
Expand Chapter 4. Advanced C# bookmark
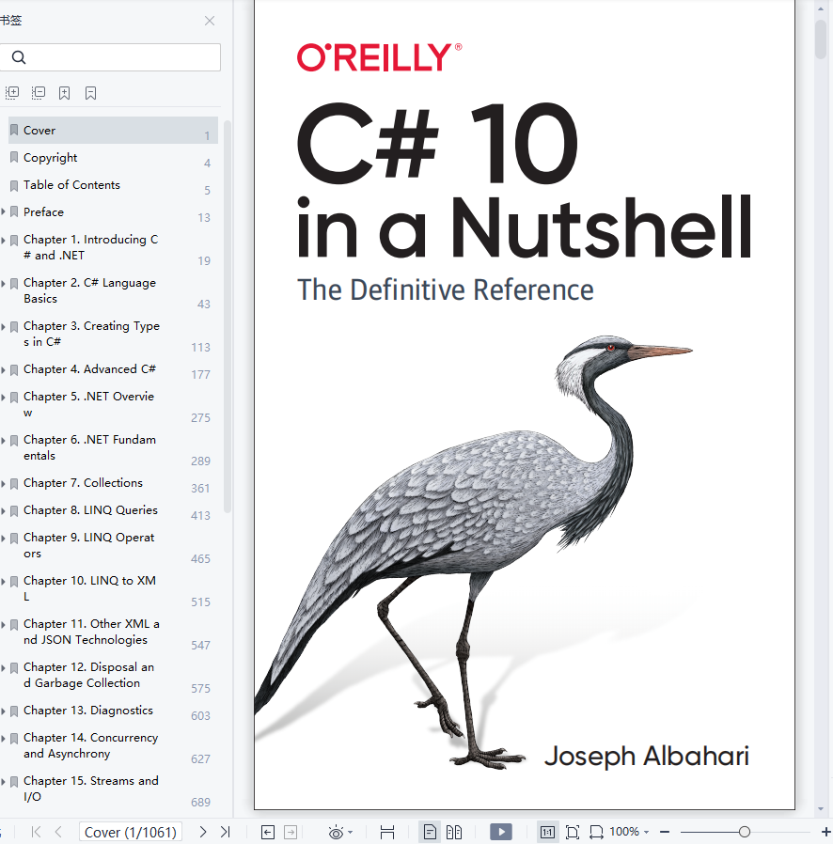3,369
